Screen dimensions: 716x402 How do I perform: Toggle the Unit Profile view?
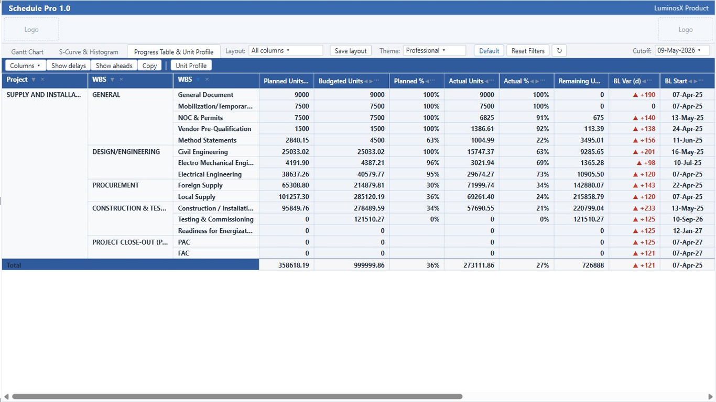(x=191, y=65)
